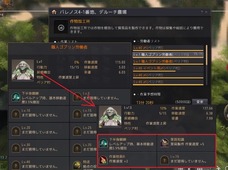This screenshot has height=170, width=228.
Task: Click the 下半身鍛練 skill icon in Lv1 panel
Action: [16, 97]
